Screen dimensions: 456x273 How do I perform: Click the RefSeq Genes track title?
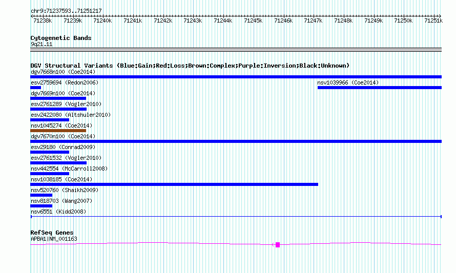click(52, 233)
